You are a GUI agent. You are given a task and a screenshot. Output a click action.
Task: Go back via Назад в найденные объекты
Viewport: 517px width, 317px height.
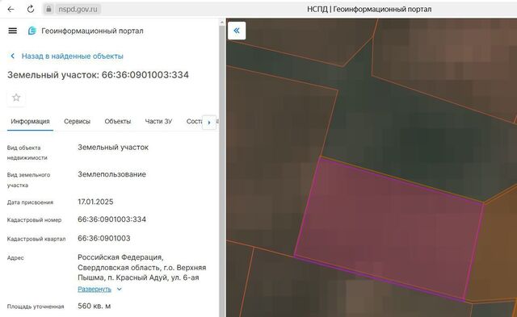click(x=73, y=56)
